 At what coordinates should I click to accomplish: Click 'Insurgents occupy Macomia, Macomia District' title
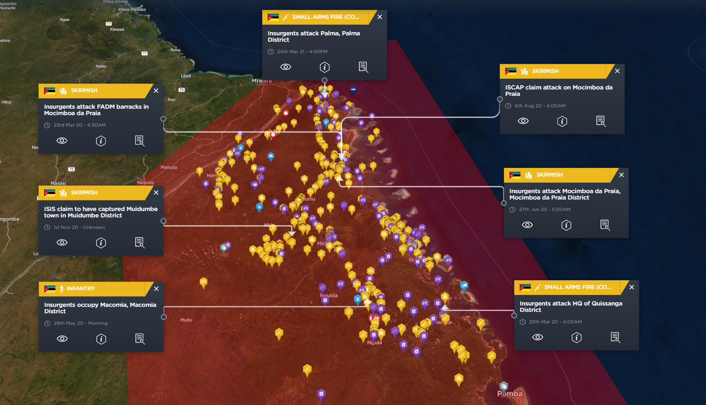pyautogui.click(x=100, y=308)
